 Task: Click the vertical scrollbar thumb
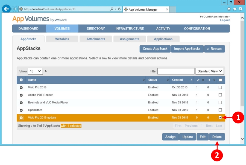coord(242,63)
